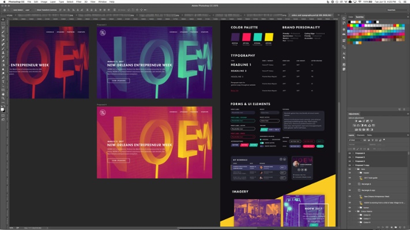Click the Wi-Fi status icon
Screen dimensions: 410x230
[x=360, y=2]
